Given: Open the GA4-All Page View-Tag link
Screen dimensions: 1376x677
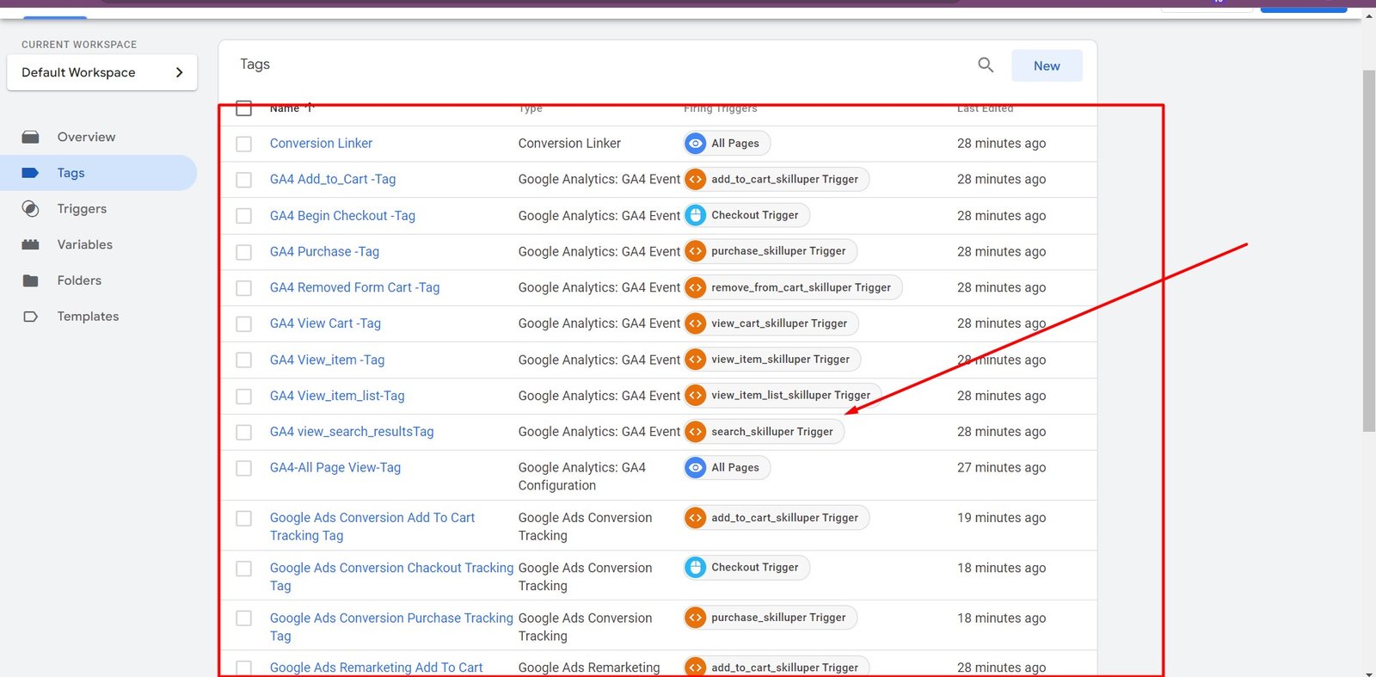Looking at the screenshot, I should coord(335,468).
